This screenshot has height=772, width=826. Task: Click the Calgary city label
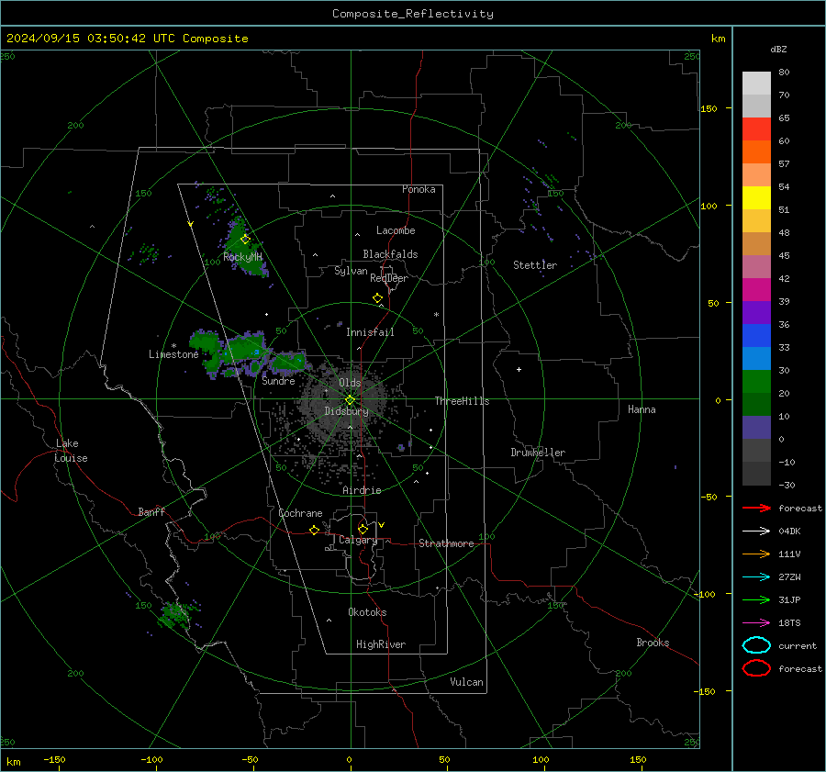click(358, 540)
